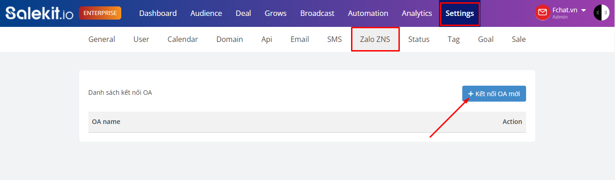Image resolution: width=615 pixels, height=180 pixels.
Task: Click the Settings menu item
Action: pyautogui.click(x=460, y=13)
